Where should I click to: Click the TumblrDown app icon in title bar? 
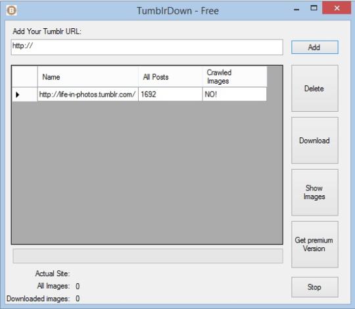11,11
